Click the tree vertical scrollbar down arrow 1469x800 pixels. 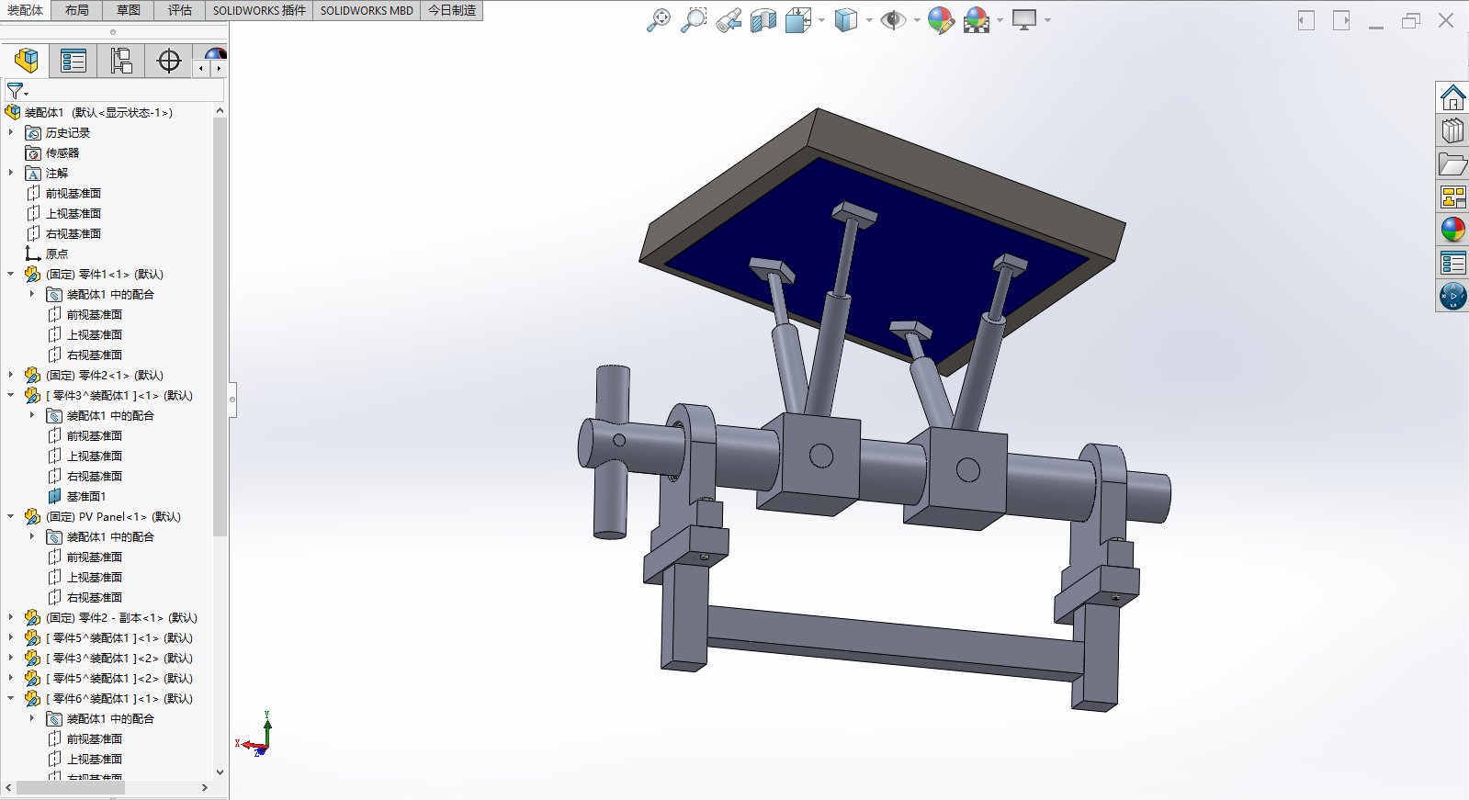pos(220,772)
